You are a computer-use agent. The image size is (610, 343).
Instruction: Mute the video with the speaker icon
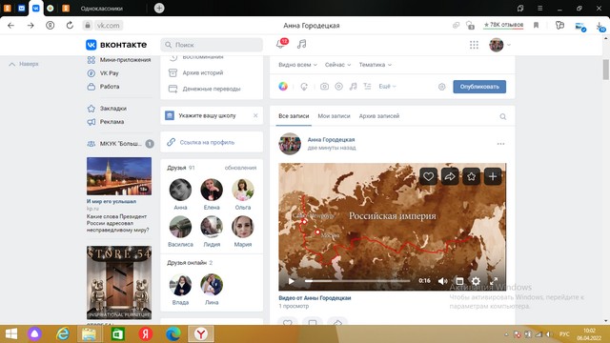(x=442, y=281)
